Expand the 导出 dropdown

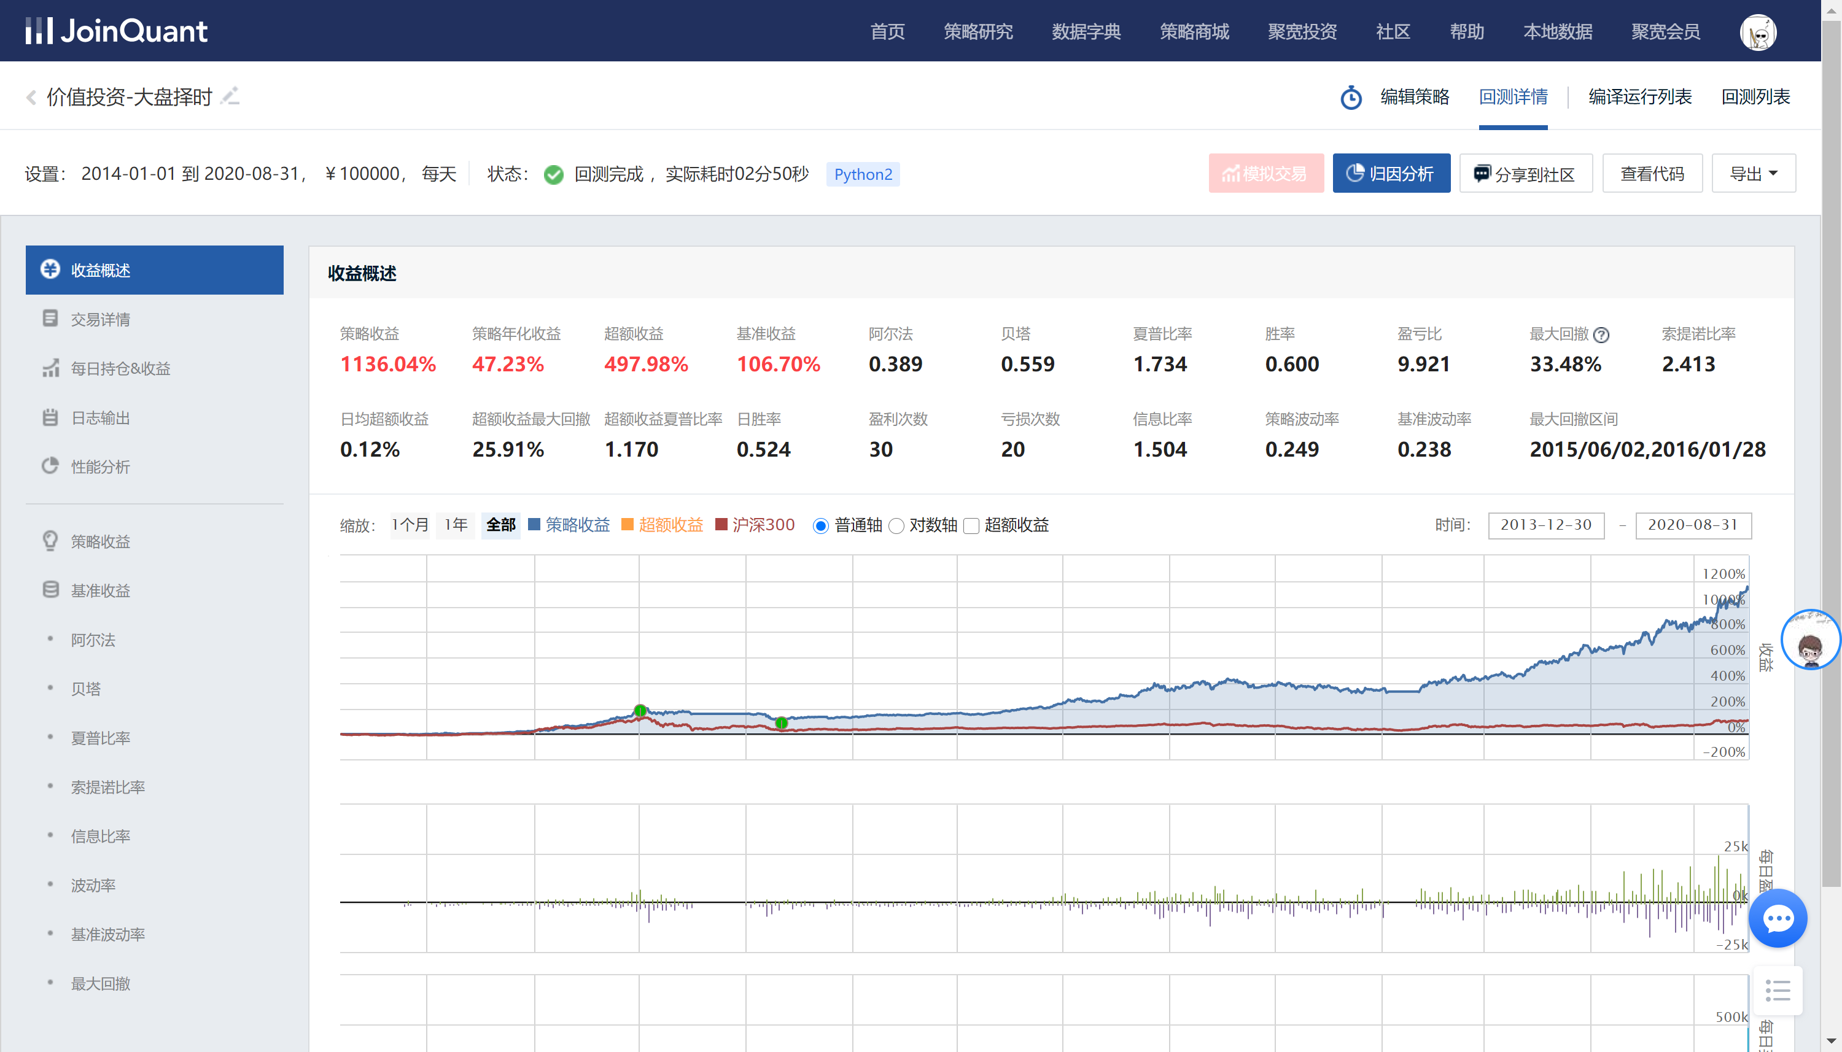(1753, 174)
